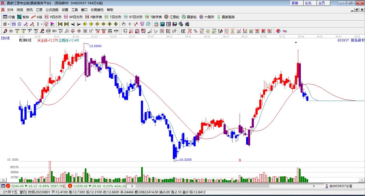Select the Gann fan lines tool
This screenshot has height=196, width=365.
(x=131, y=31)
